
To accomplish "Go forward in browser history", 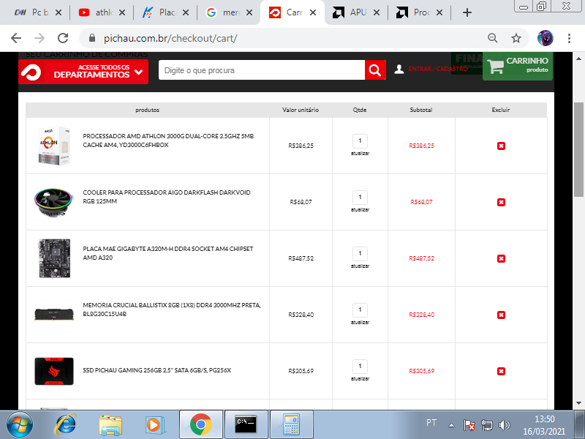I will point(39,38).
